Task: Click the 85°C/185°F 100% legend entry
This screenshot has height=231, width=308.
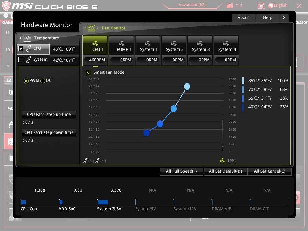Action: pos(265,81)
